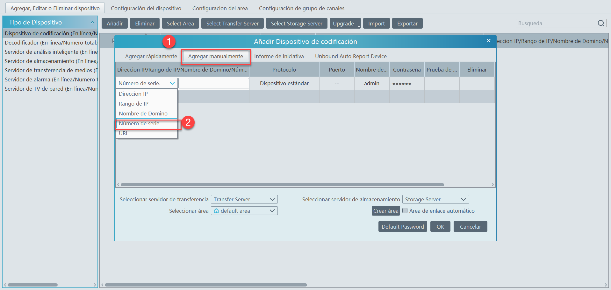
Task: Expand the Storage Server dropdown
Action: [464, 199]
